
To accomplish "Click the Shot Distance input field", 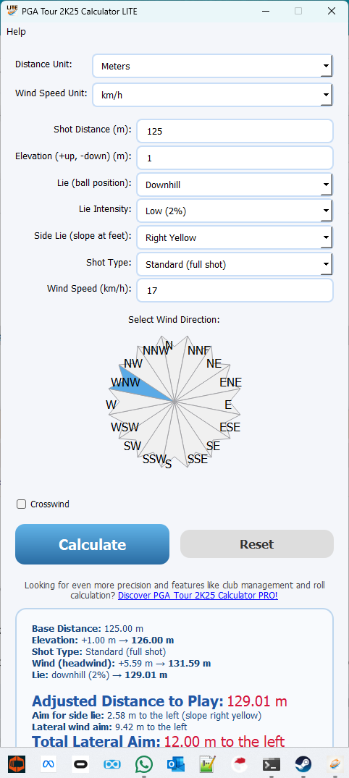I will click(235, 131).
